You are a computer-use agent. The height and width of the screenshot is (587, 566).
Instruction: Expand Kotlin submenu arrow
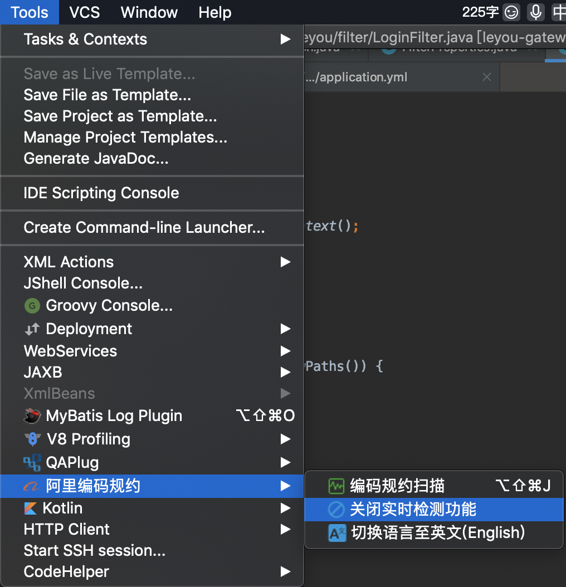coord(285,508)
